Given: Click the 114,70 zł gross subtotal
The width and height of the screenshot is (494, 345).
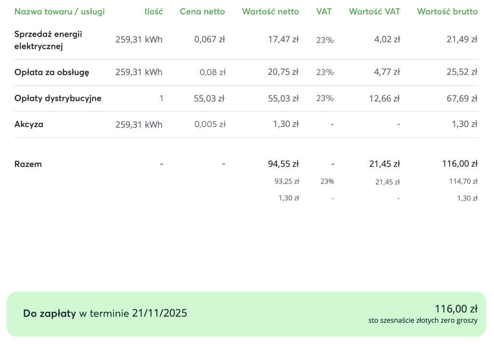Looking at the screenshot, I should coord(463,182).
